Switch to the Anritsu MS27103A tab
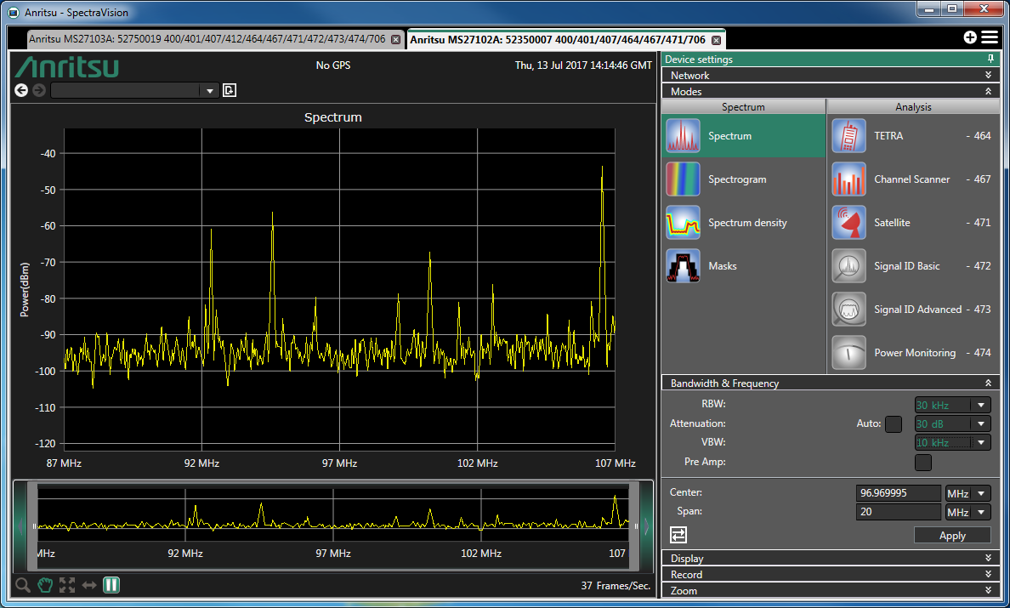The height and width of the screenshot is (608, 1010). pos(207,39)
